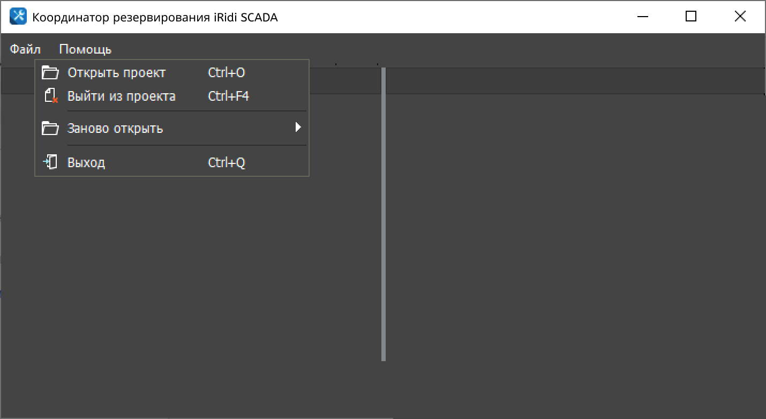Image resolution: width=766 pixels, height=419 pixels.
Task: Select the "Открыть проект" menu entry
Action: point(117,73)
